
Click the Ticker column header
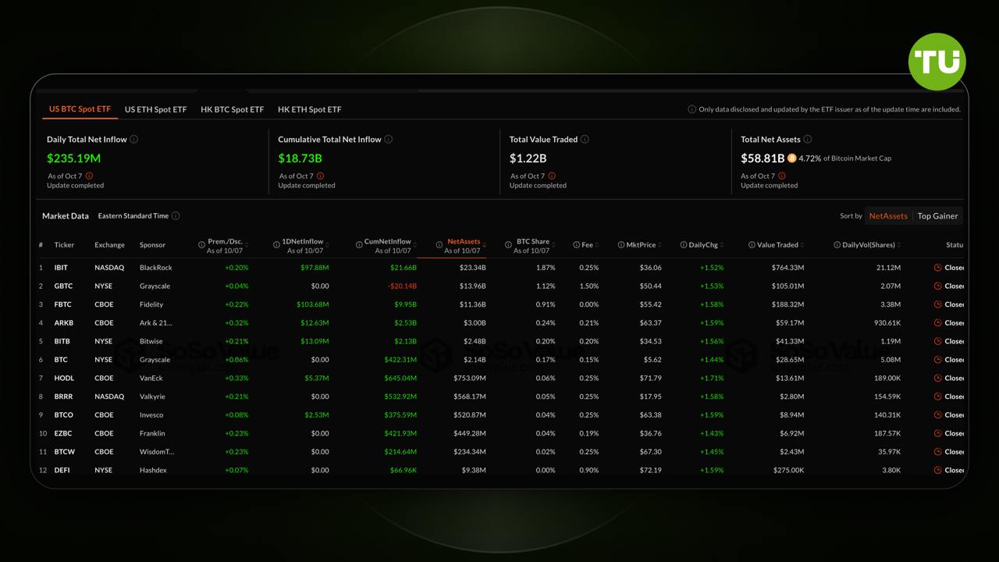tap(64, 245)
